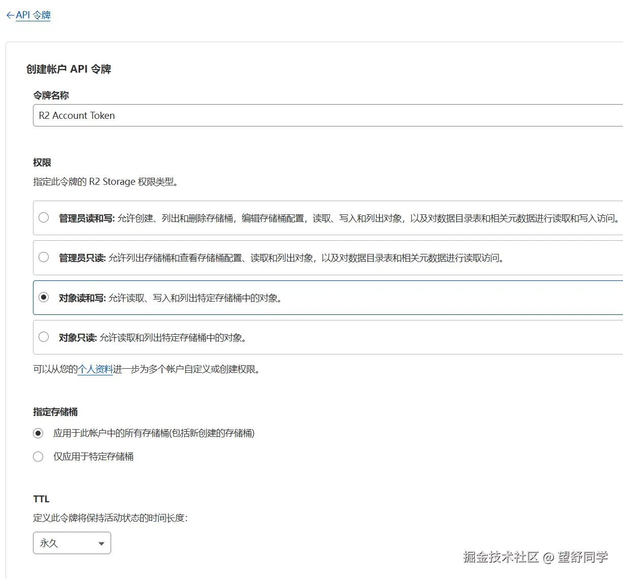Click the selected 对象读和写 radio button

[x=44, y=297]
